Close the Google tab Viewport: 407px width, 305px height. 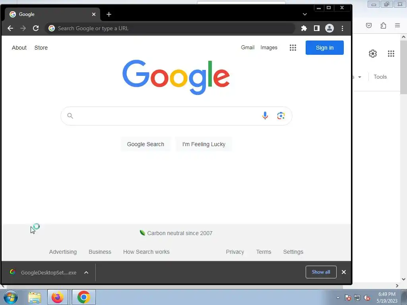[94, 14]
